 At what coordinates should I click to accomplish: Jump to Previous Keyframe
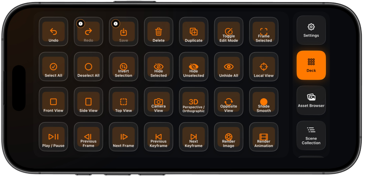tap(158, 137)
